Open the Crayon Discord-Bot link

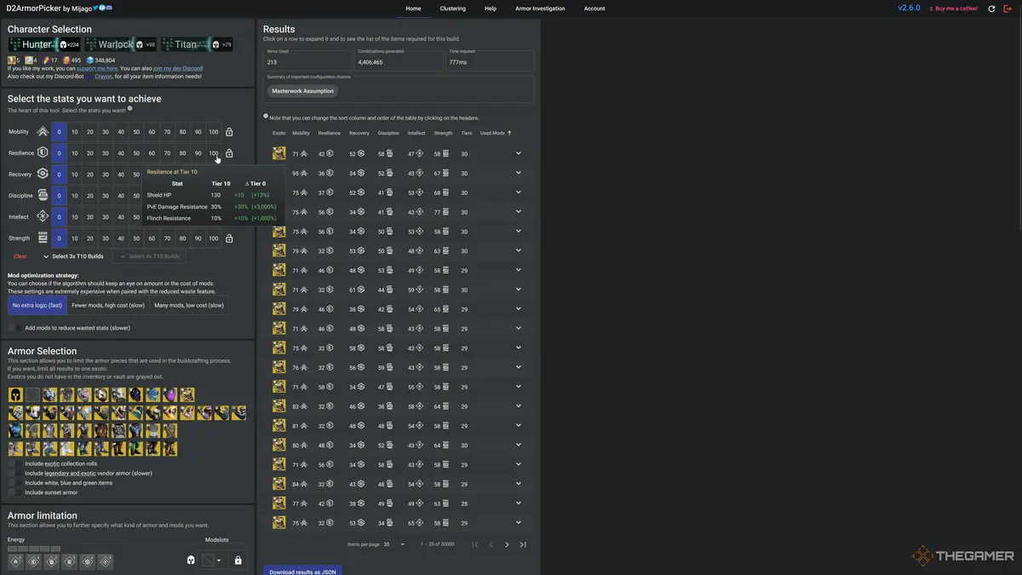pos(103,76)
